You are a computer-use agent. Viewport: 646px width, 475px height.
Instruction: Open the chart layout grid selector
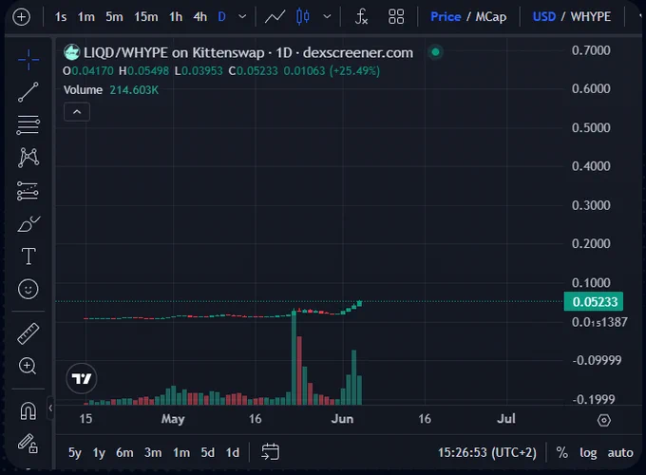396,17
